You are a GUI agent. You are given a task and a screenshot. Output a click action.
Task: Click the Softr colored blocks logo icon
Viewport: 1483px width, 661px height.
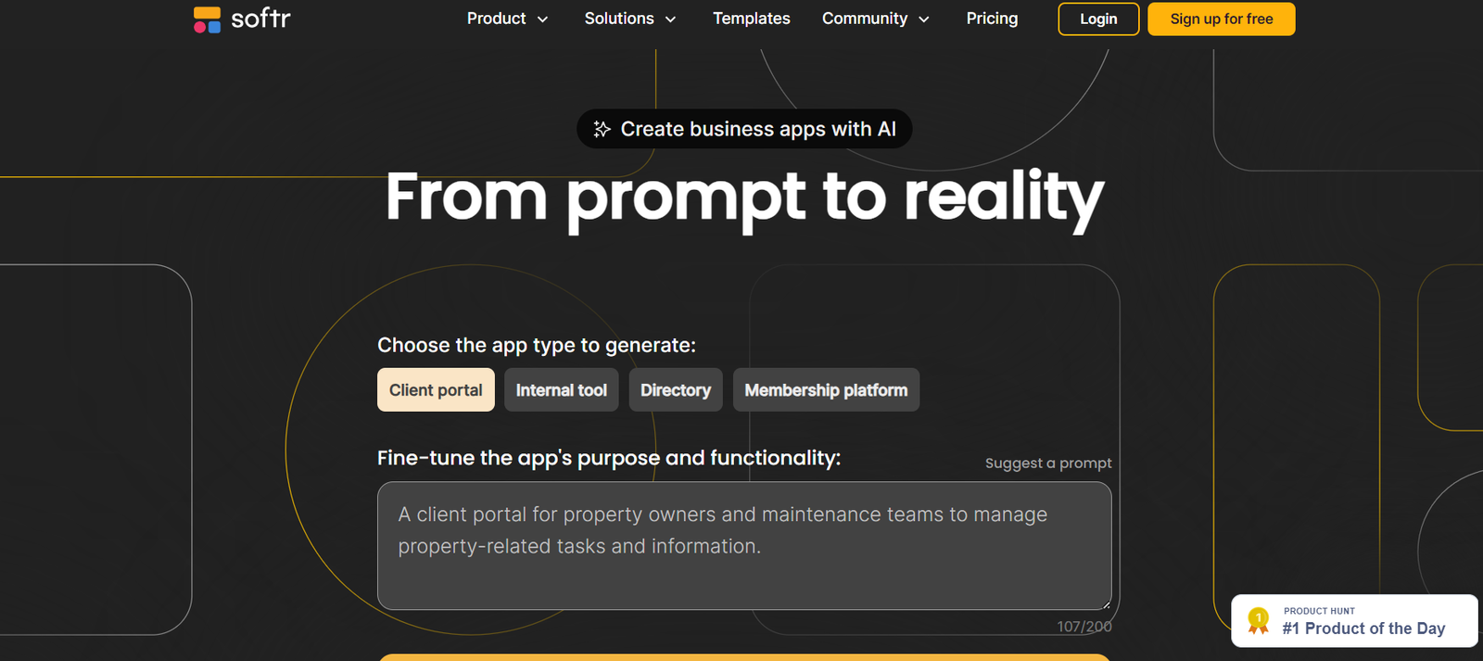pyautogui.click(x=207, y=19)
